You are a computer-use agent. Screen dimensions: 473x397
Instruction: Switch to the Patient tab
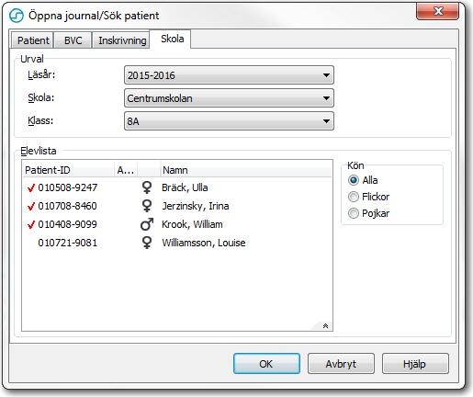point(33,40)
